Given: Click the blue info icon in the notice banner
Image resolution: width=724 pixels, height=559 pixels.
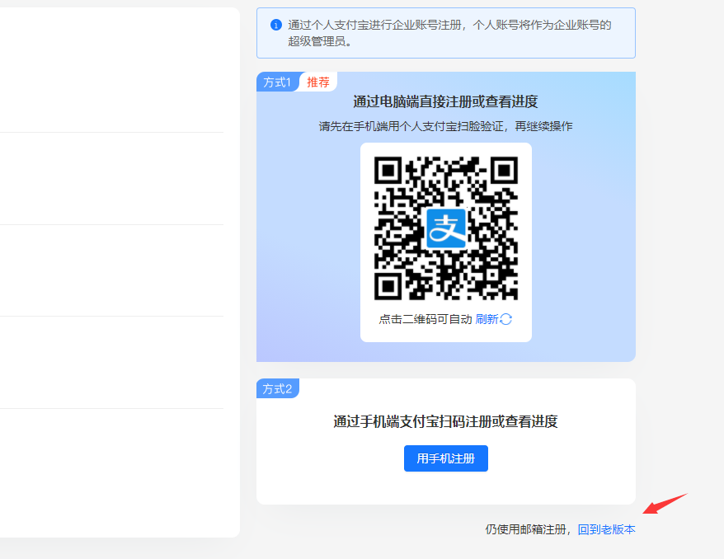Looking at the screenshot, I should pos(276,25).
